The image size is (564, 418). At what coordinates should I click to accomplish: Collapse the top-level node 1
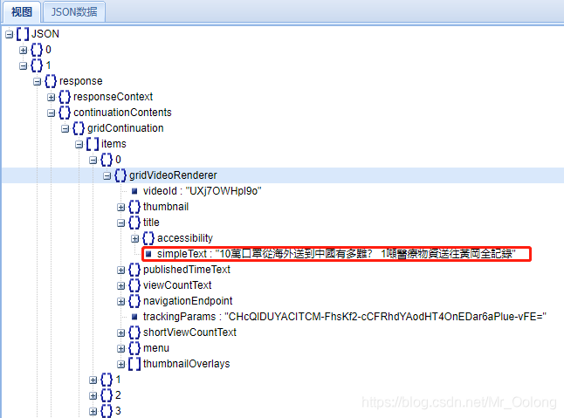coord(24,65)
